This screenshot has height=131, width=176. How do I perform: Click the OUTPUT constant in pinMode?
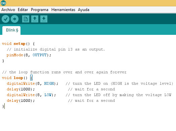pos(40,55)
